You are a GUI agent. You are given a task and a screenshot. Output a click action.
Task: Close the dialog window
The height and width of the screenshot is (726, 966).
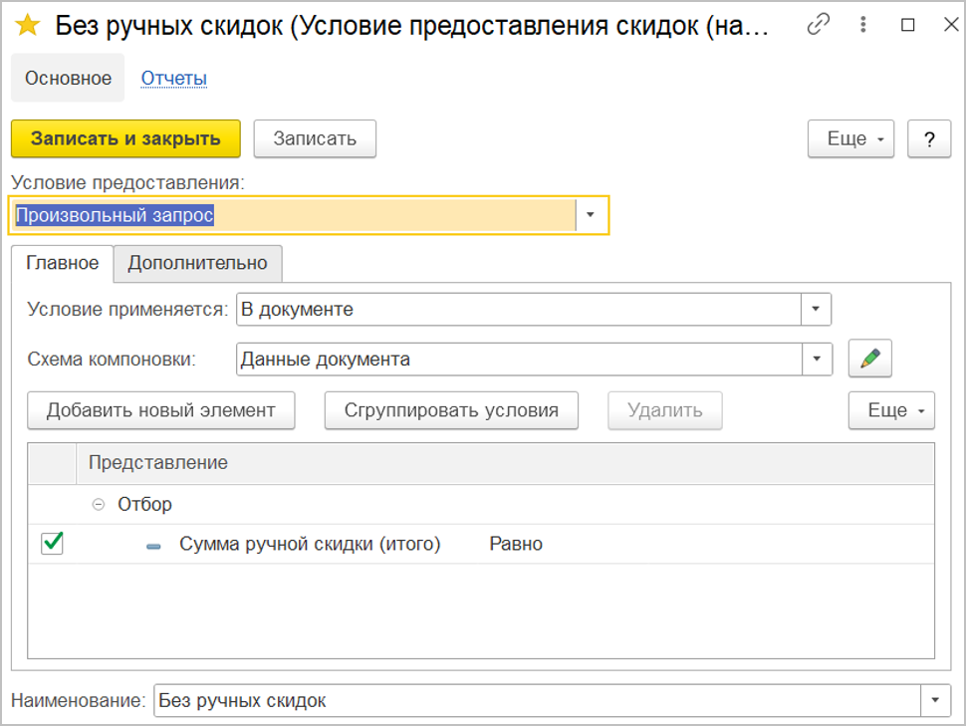point(947,26)
